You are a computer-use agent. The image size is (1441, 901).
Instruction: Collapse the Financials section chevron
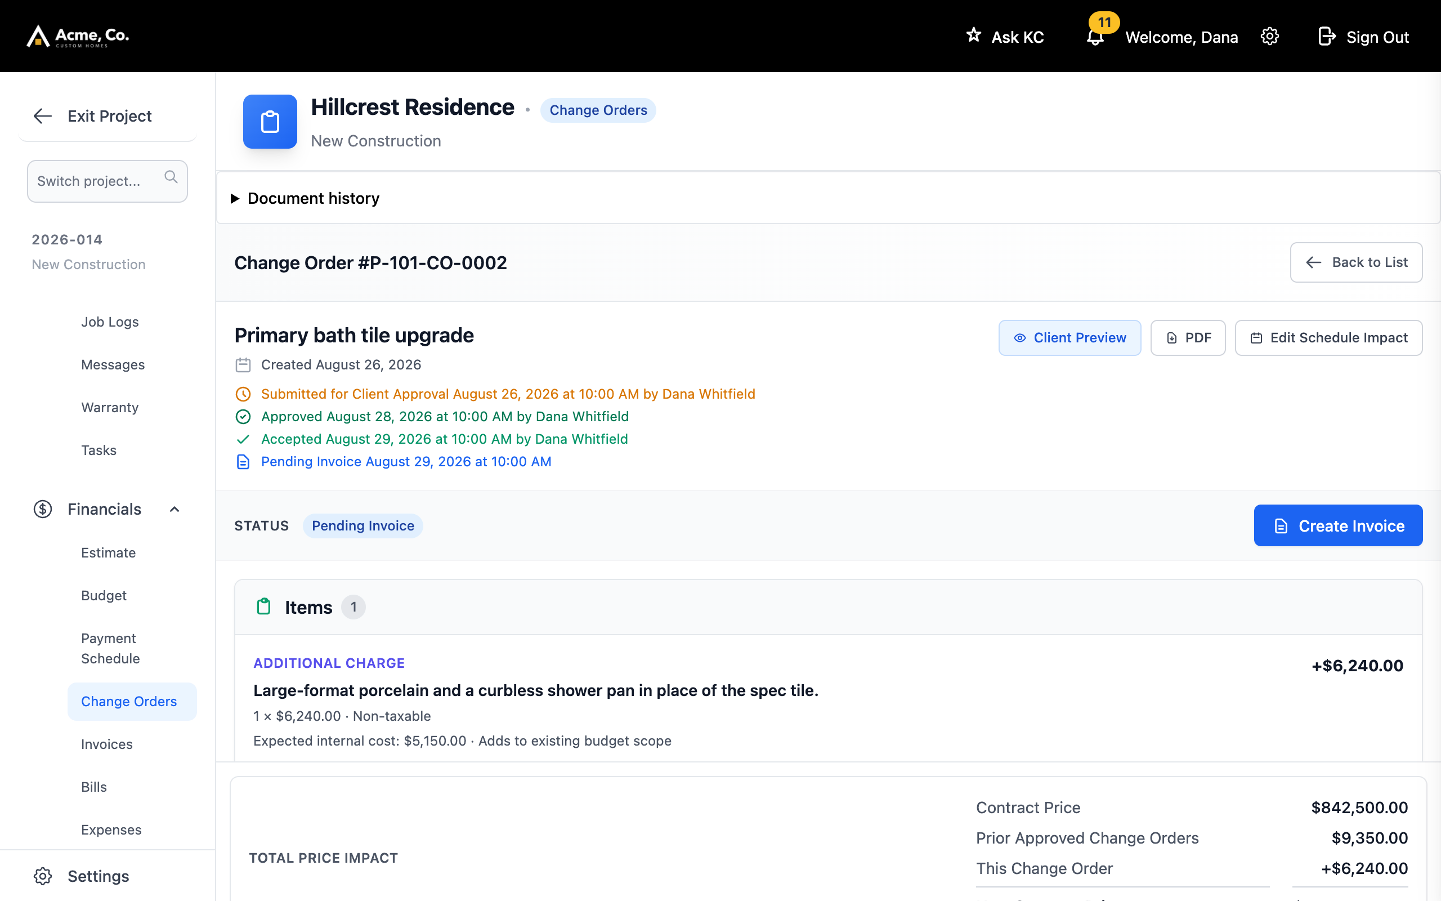click(174, 509)
